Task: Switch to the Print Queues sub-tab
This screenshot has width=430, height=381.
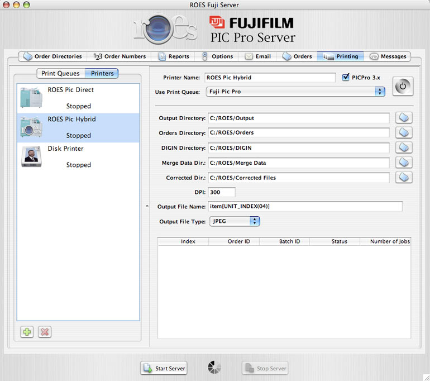Action: click(61, 74)
